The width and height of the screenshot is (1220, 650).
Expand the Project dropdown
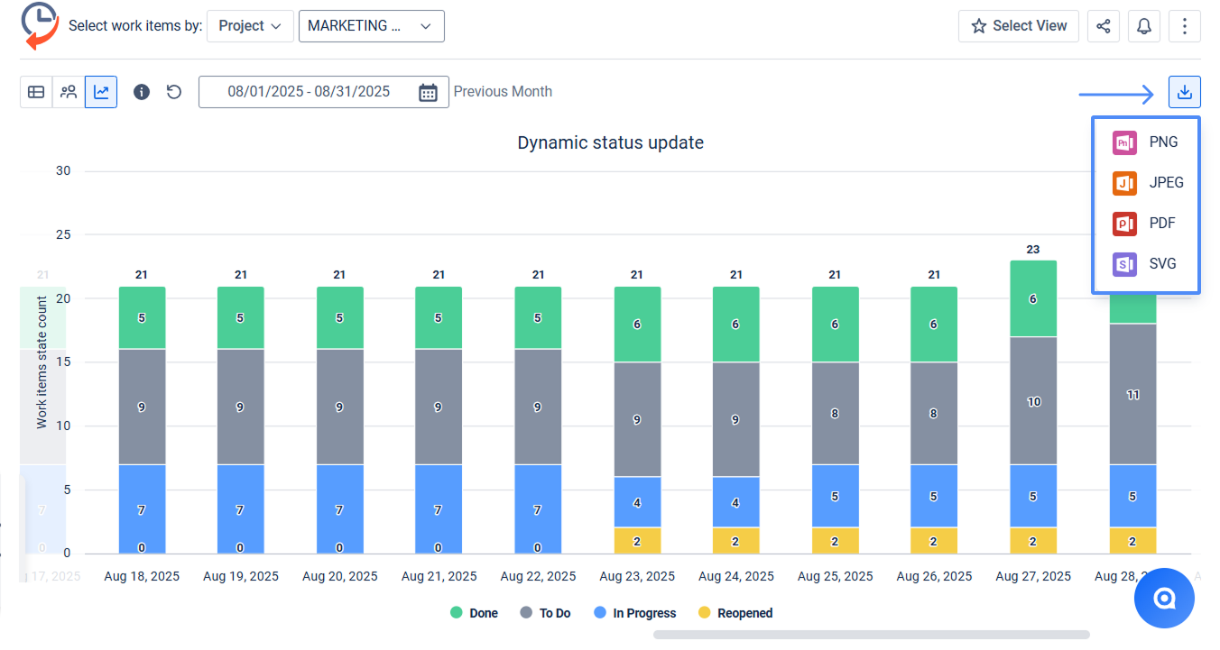coord(250,26)
